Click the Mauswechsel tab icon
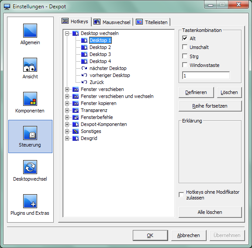 pos(97,22)
